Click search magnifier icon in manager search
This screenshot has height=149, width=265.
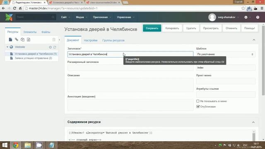pos(53,17)
